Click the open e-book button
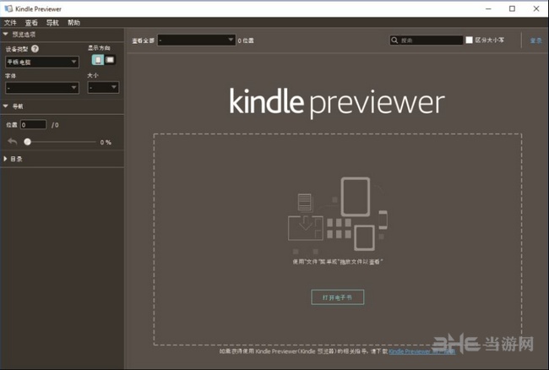549x370 pixels. click(x=338, y=297)
